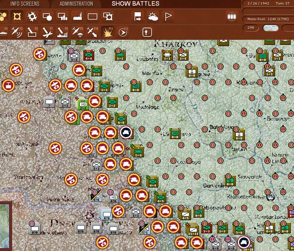The width and height of the screenshot is (294, 251).
Task: Click the empty rectangle toolbar icon
Action: click(x=93, y=16)
